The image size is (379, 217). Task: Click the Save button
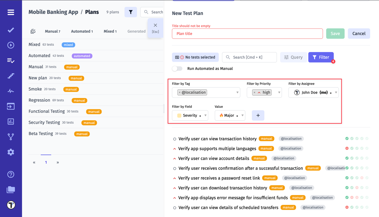(x=335, y=33)
